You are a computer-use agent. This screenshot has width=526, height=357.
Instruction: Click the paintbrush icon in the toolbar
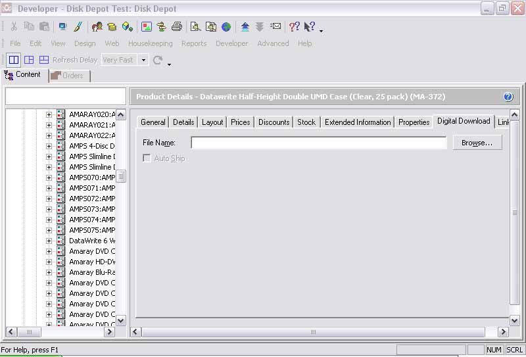(78, 27)
